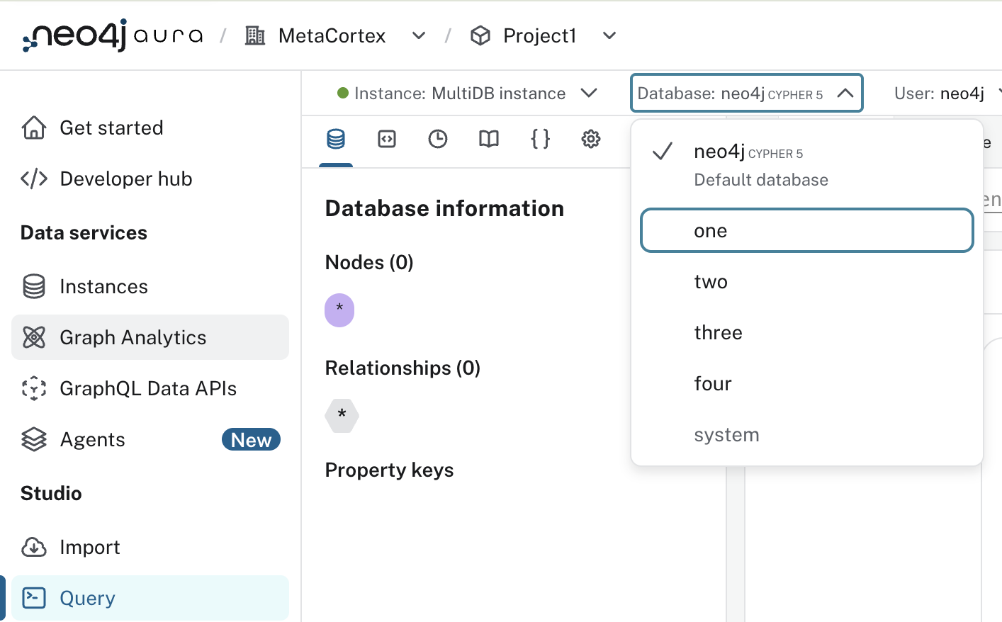Select database 'two' from list
Image resolution: width=1002 pixels, height=622 pixels.
tap(807, 281)
